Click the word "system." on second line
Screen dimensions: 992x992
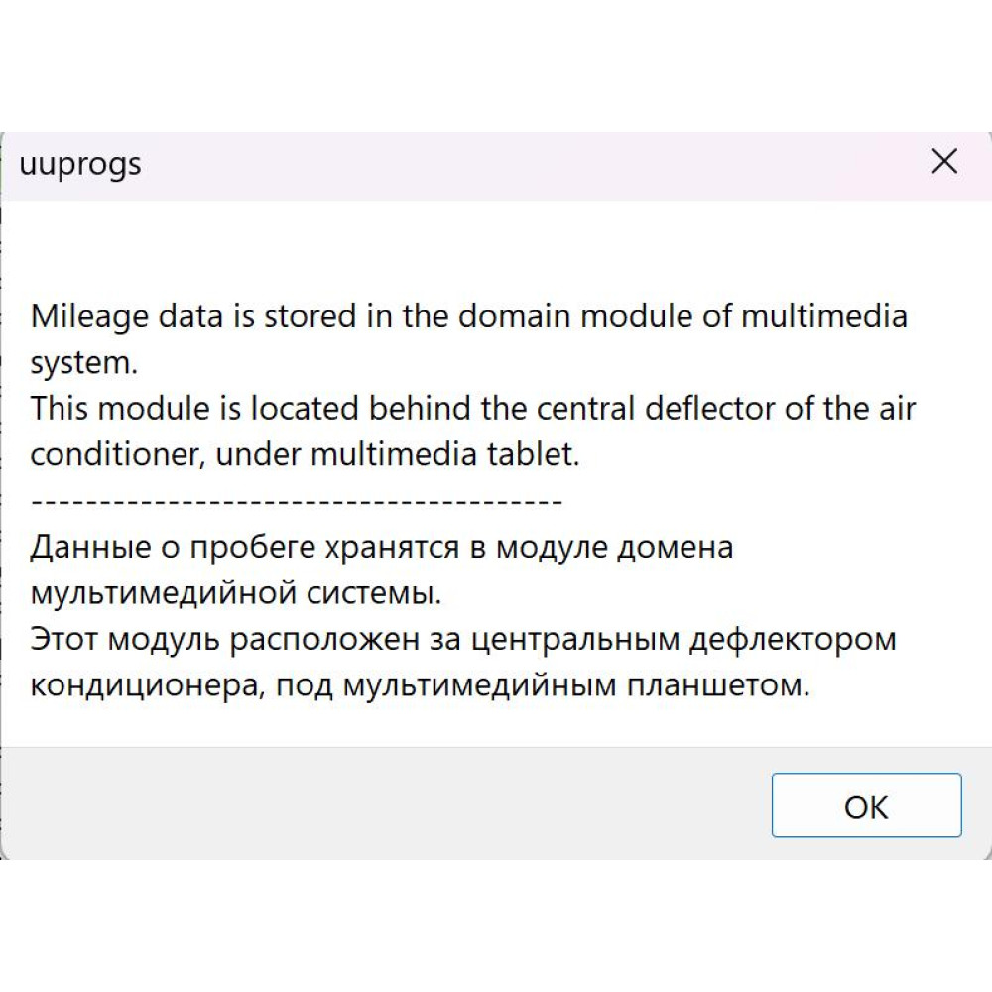83,363
